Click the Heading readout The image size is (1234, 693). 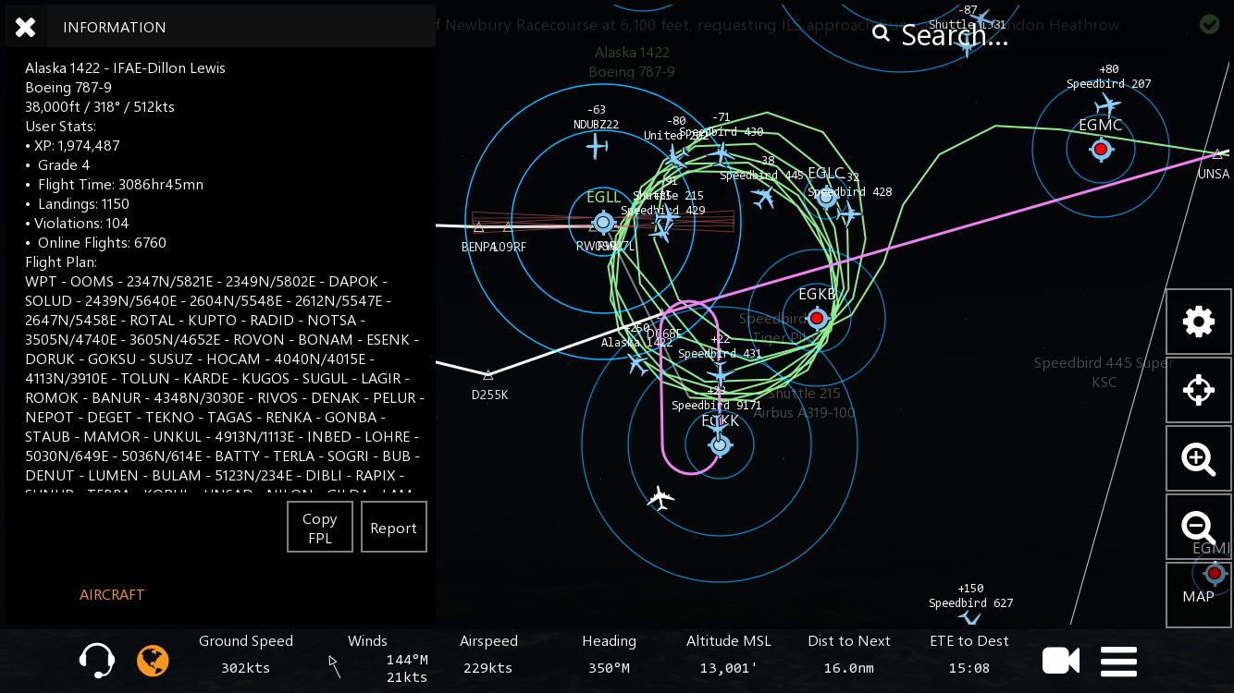pyautogui.click(x=609, y=654)
